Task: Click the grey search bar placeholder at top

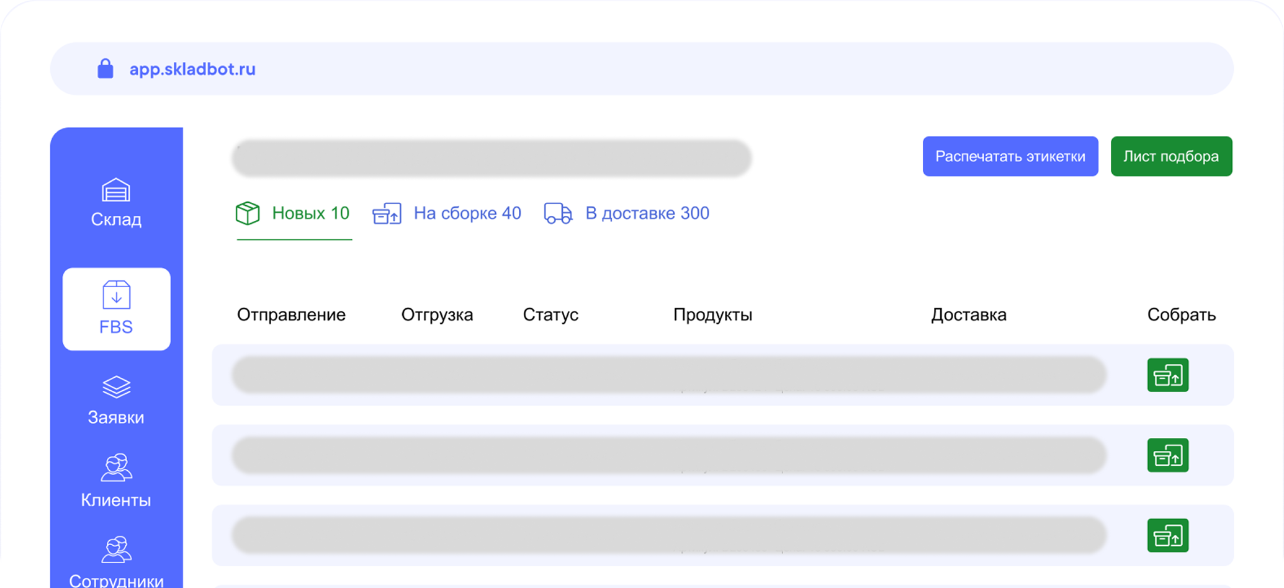Action: [492, 158]
